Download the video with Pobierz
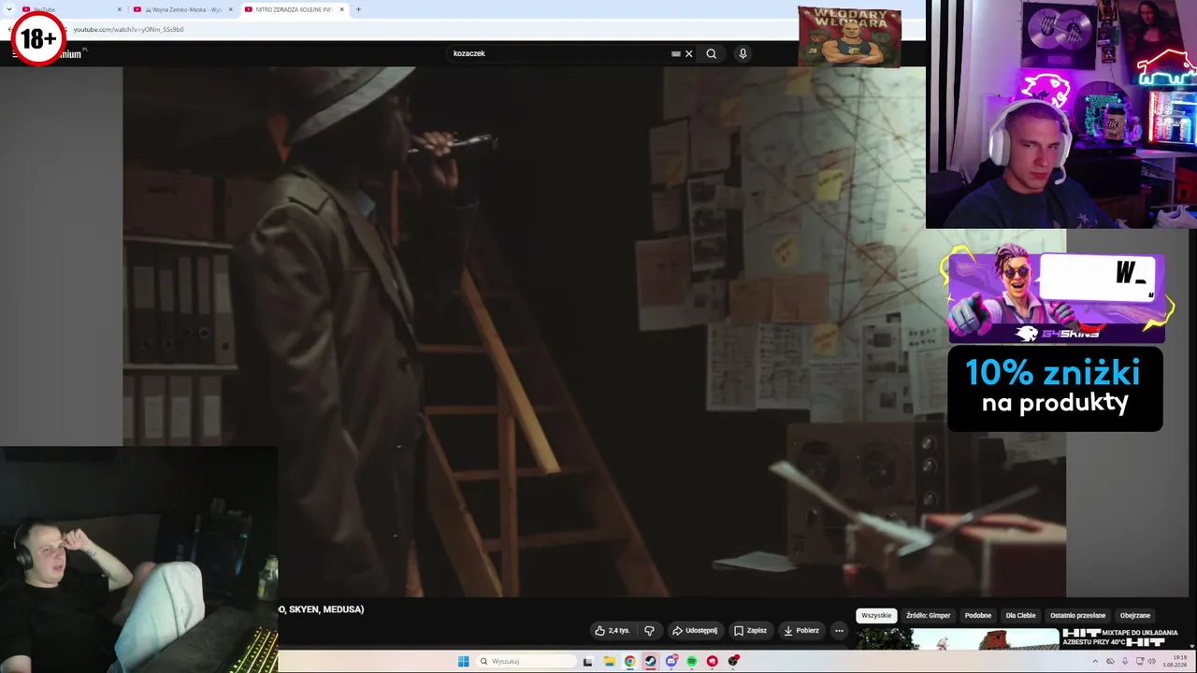The width and height of the screenshot is (1197, 673). tap(801, 631)
